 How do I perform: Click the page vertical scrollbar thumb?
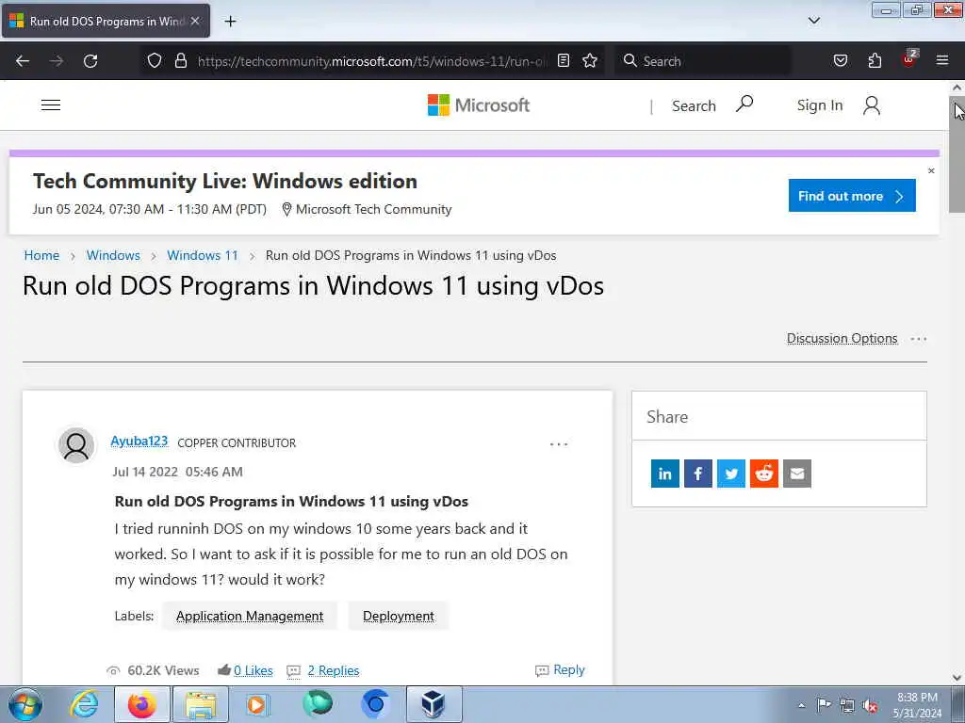[x=957, y=154]
